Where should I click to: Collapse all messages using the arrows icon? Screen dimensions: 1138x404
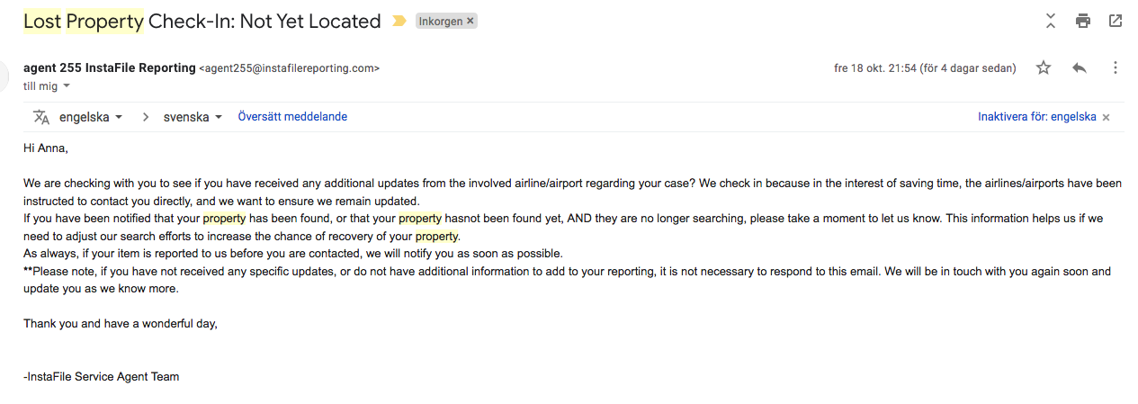[1050, 21]
